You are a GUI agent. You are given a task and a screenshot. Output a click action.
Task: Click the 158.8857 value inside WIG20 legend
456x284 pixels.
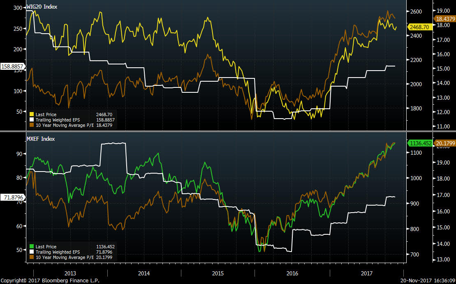[x=105, y=120]
